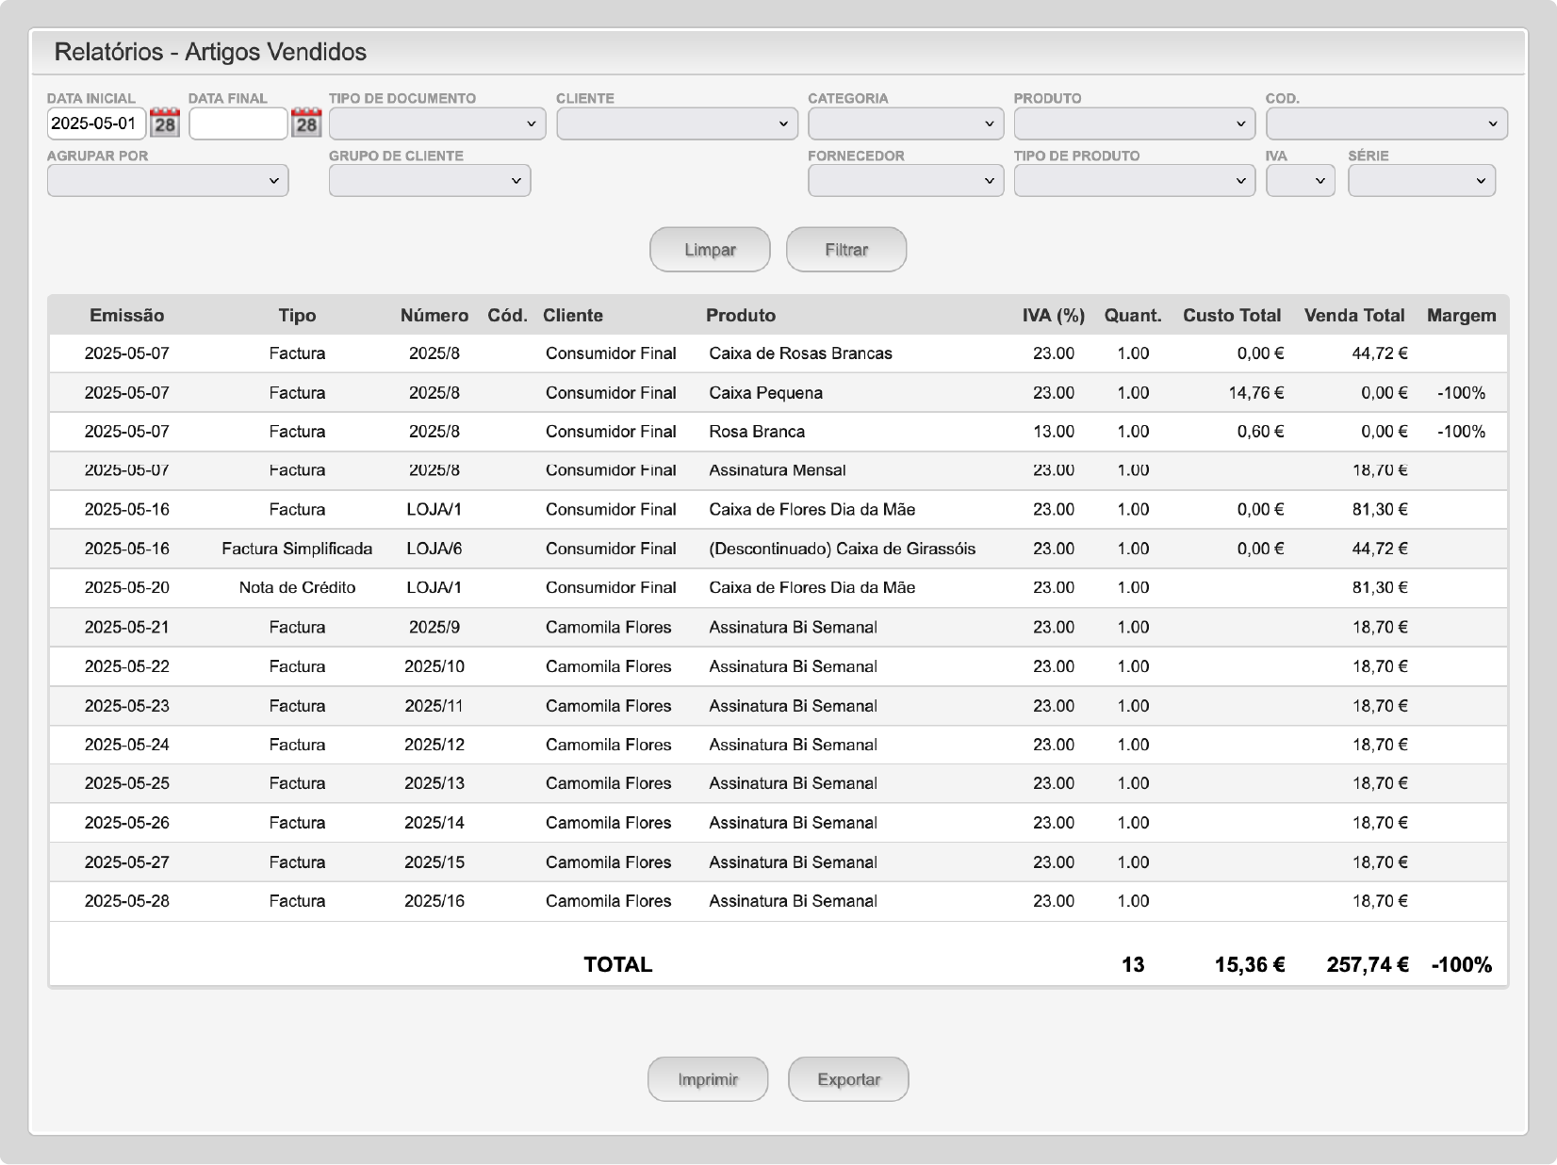Expand the Tipo de Produto dropdown
Viewport: 1557px width, 1165px height.
click(1134, 181)
